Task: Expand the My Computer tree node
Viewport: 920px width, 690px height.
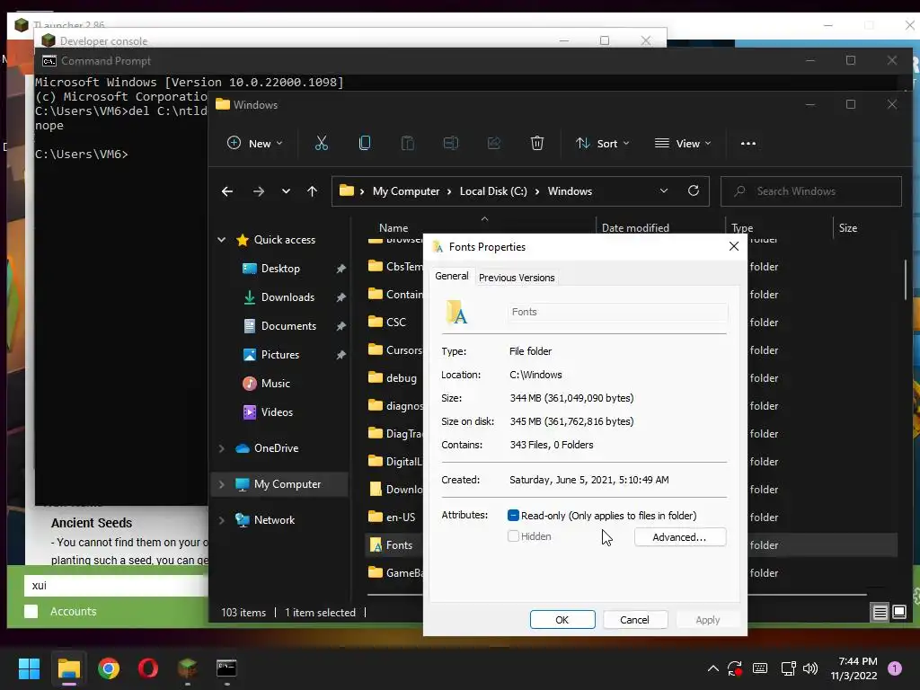Action: pyautogui.click(x=222, y=484)
